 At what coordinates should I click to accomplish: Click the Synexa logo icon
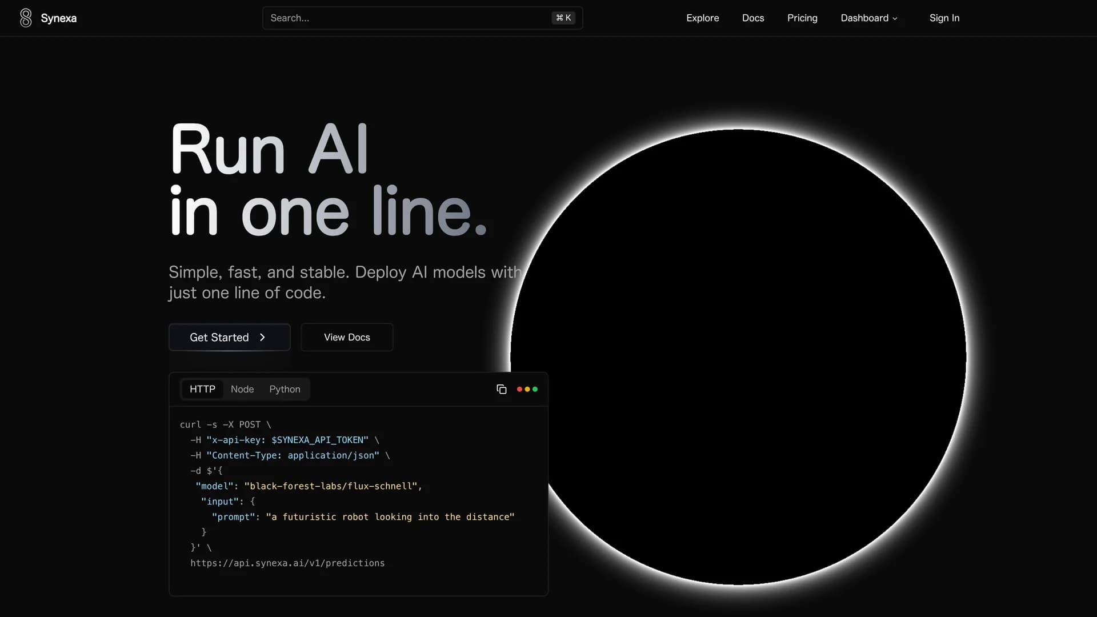tap(26, 18)
